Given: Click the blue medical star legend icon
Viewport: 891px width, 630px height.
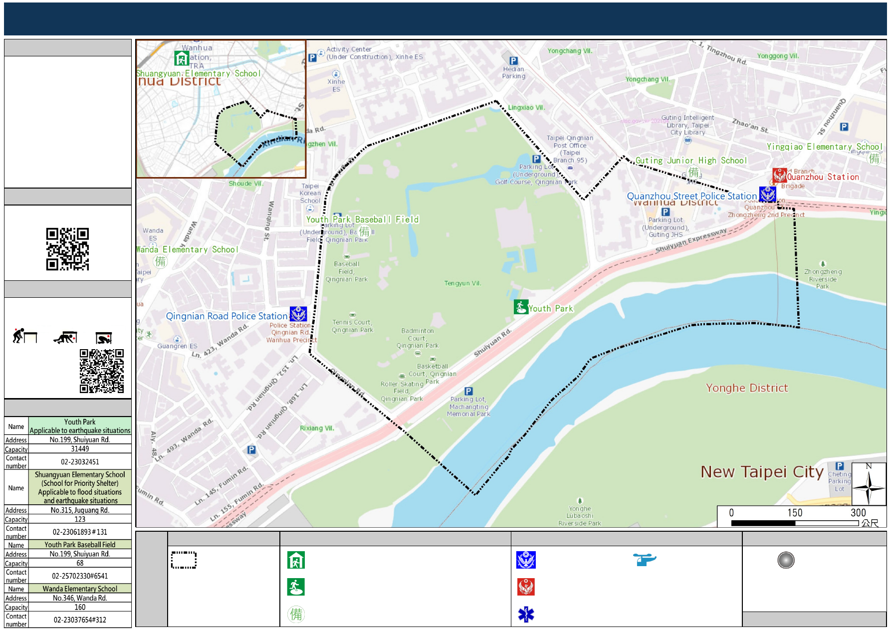Looking at the screenshot, I should coord(526,614).
